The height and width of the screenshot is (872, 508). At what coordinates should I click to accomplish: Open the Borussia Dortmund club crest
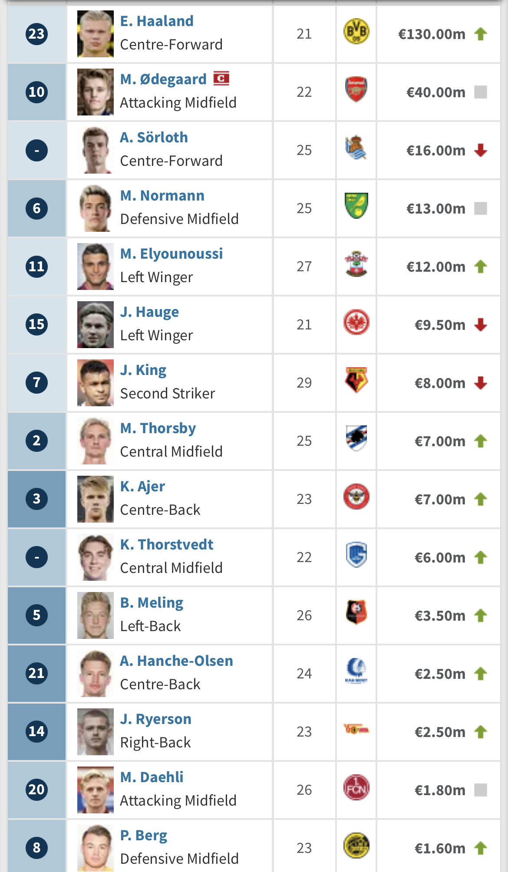(x=356, y=32)
